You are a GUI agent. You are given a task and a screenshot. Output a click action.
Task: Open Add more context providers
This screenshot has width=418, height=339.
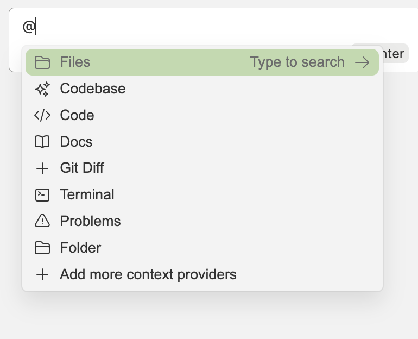tap(148, 274)
